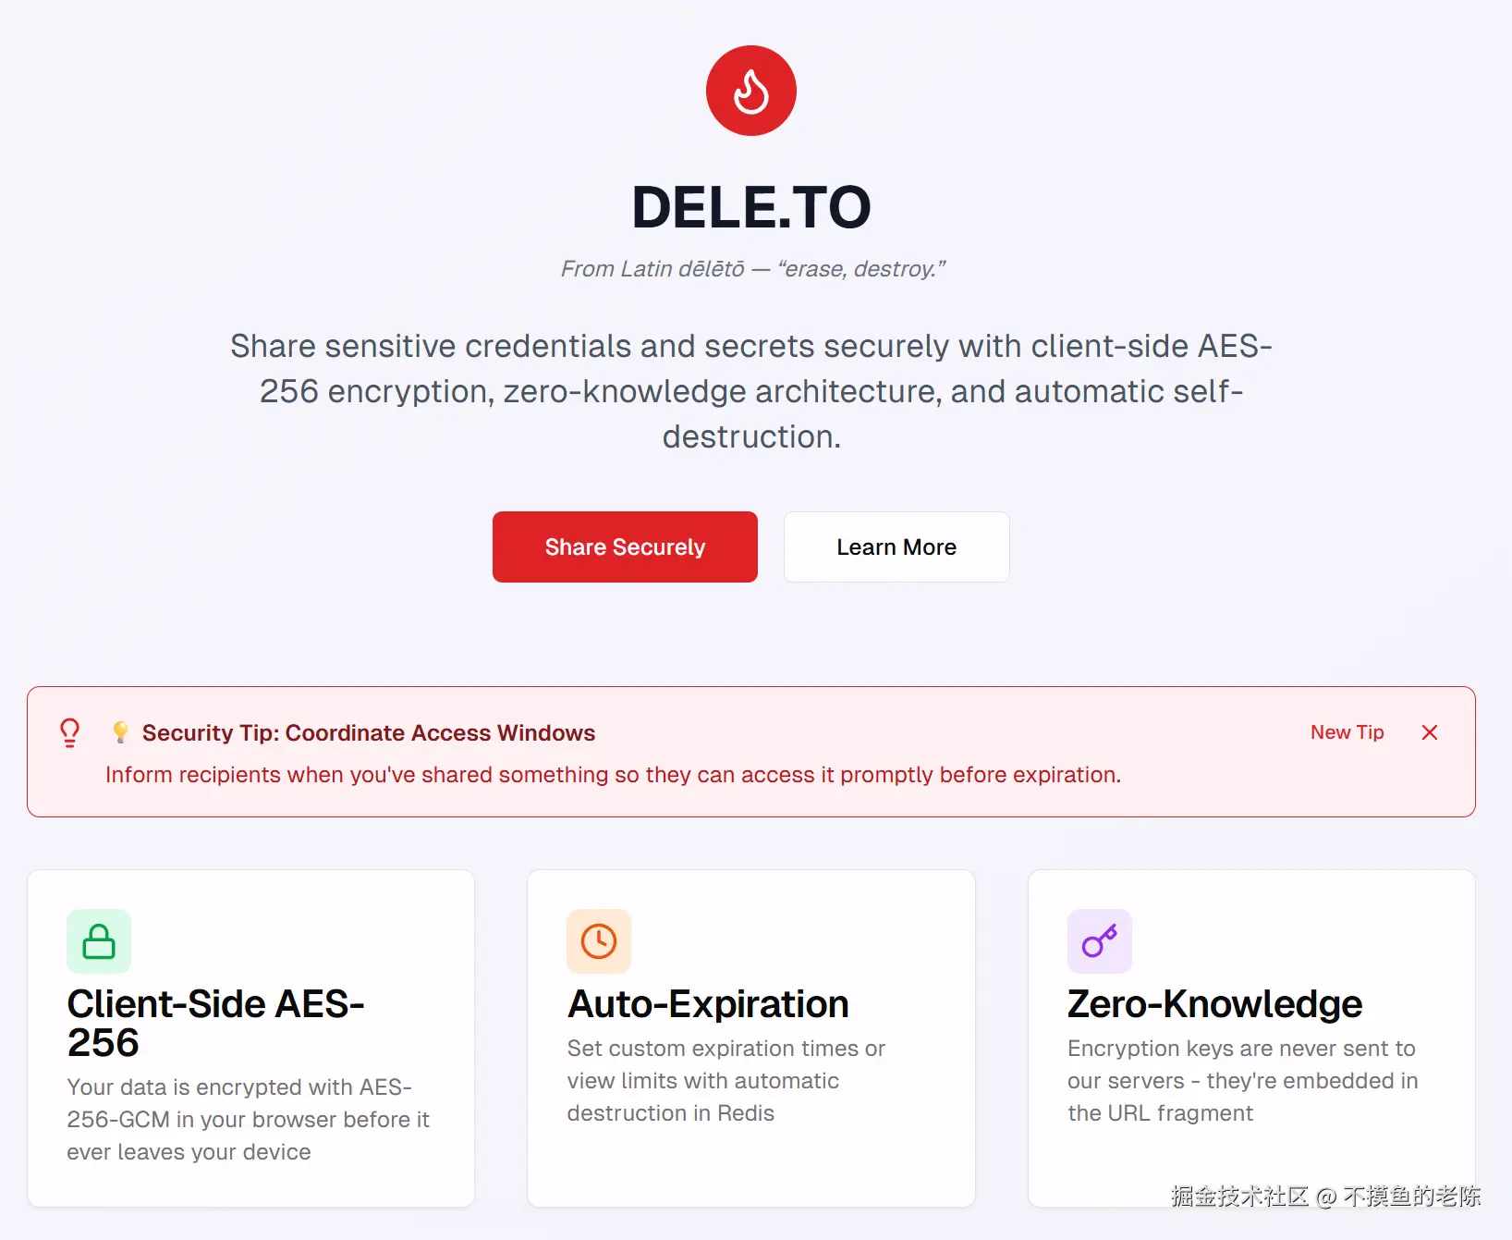Click the security tip description text
This screenshot has height=1240, width=1512.
point(612,775)
